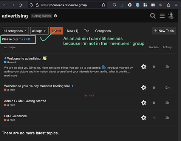Click Staff category under FAQ/Guidelines topic
Viewport: 181px width, 141px height.
pyautogui.click(x=9, y=120)
